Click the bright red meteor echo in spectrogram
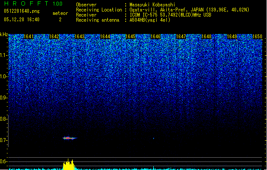Image resolution: width=267 pixels, height=170 pixels. point(70,138)
